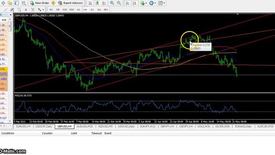Set timeframe to MN
The height and width of the screenshot is (155, 275).
click(106, 9)
